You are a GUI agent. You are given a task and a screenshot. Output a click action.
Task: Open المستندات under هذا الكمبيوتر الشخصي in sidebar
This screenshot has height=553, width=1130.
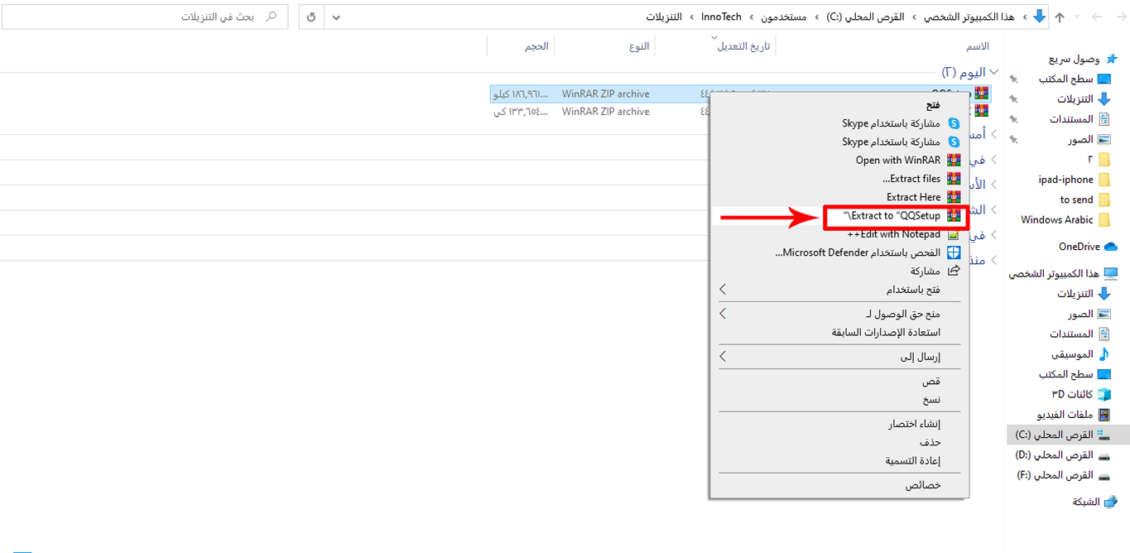click(x=1072, y=334)
